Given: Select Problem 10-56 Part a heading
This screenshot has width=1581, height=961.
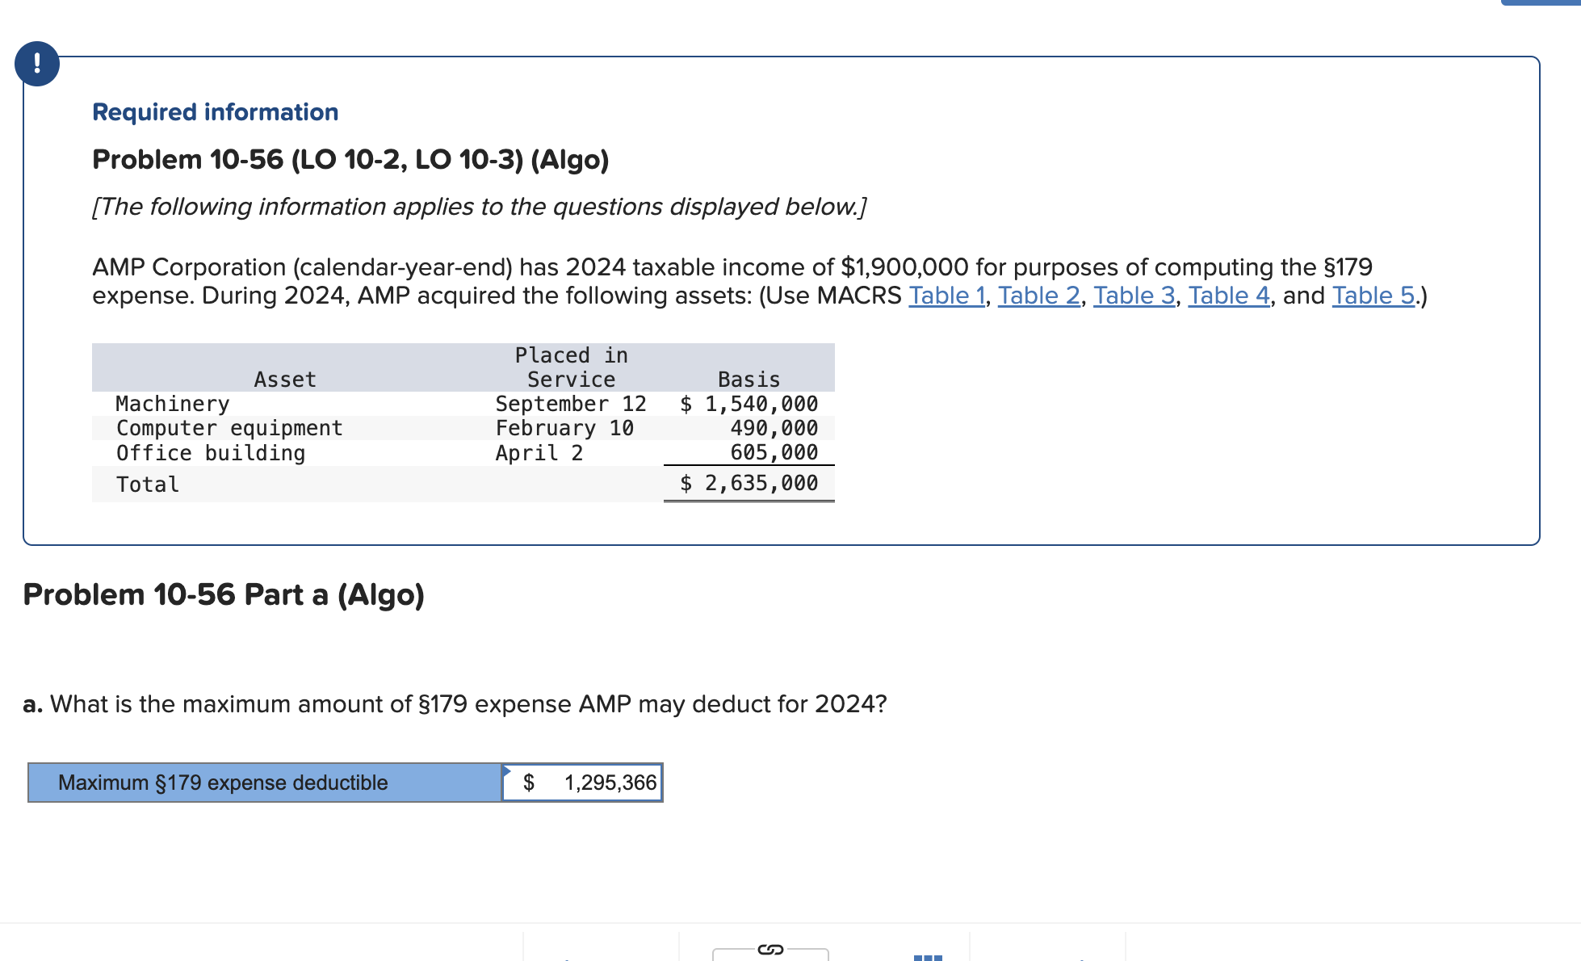Looking at the screenshot, I should (x=224, y=594).
